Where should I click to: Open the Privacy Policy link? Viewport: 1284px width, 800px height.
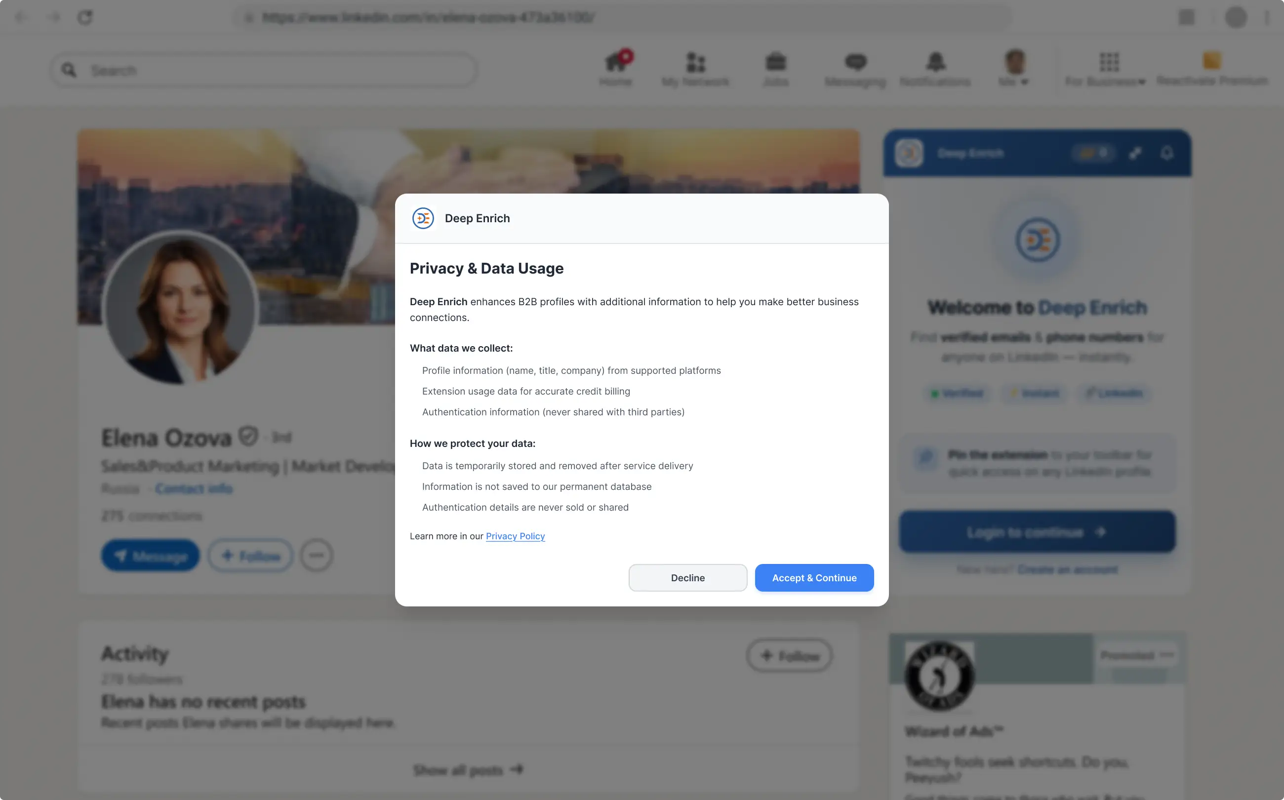click(515, 536)
